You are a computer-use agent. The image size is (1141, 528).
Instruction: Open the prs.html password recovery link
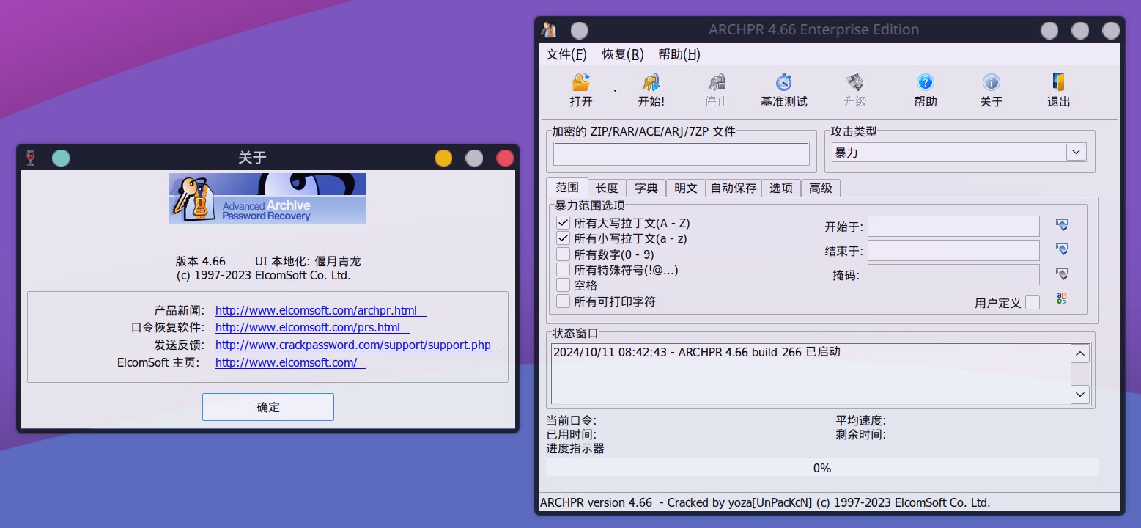(x=312, y=328)
